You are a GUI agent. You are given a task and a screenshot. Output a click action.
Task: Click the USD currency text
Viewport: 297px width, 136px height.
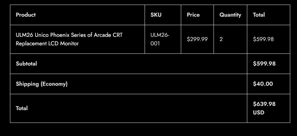[x=259, y=113]
